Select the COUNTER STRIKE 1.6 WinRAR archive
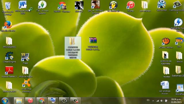 [x=93, y=40]
